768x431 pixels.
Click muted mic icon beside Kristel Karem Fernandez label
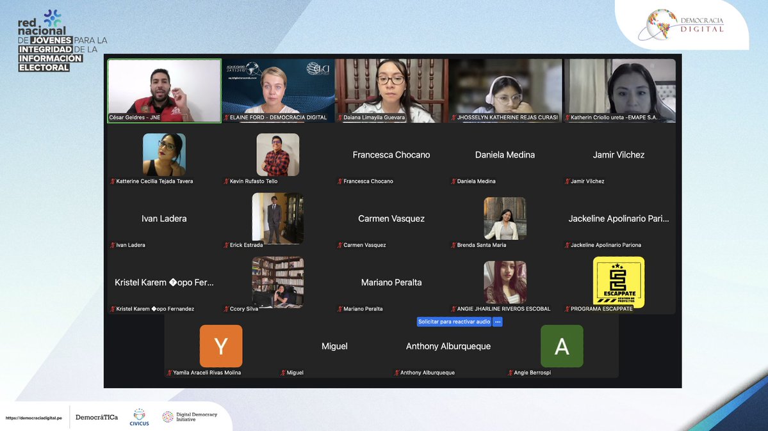tap(113, 309)
